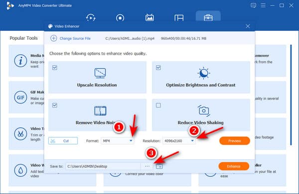The height and width of the screenshot is (194, 299).
Task: Click the Popular Tools heading
Action: (23, 38)
